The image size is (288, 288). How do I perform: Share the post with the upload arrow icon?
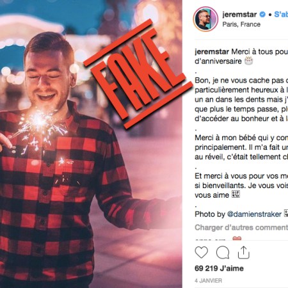(244, 252)
